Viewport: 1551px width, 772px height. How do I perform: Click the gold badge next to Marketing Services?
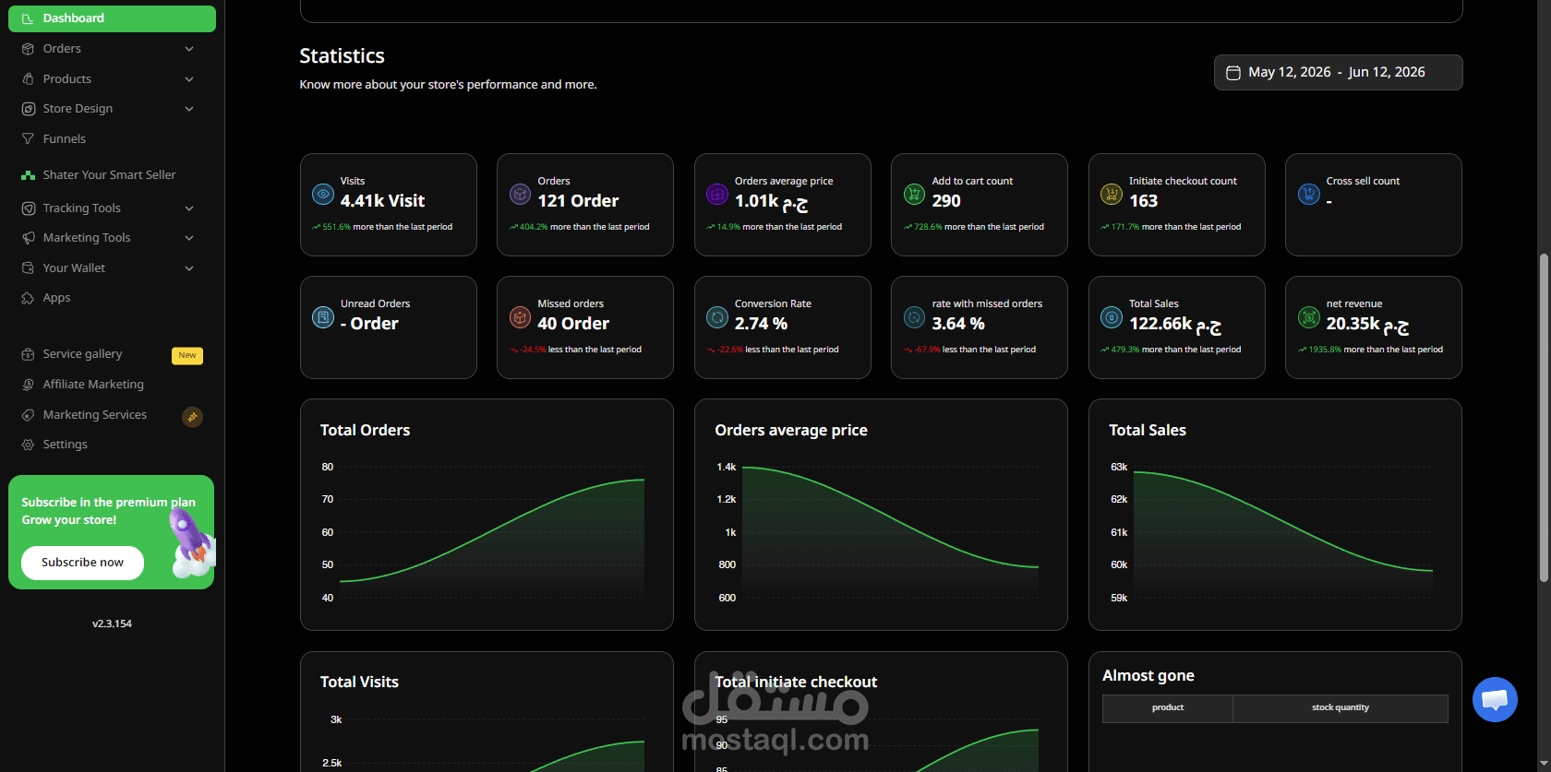coord(192,417)
